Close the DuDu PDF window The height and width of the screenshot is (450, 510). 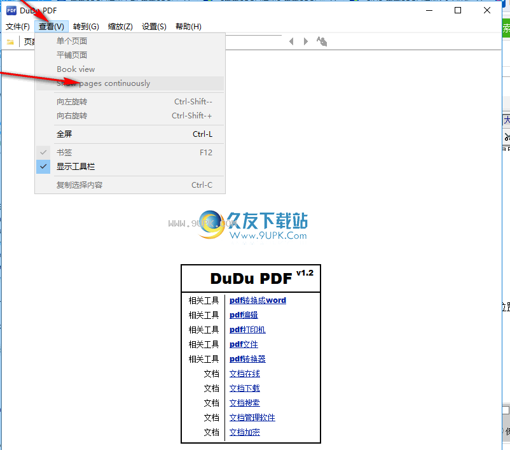click(487, 10)
